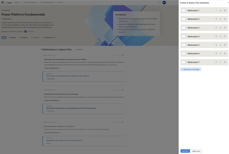Cancel editing with Abbrechen button
This screenshot has width=229, height=154.
(196, 151)
